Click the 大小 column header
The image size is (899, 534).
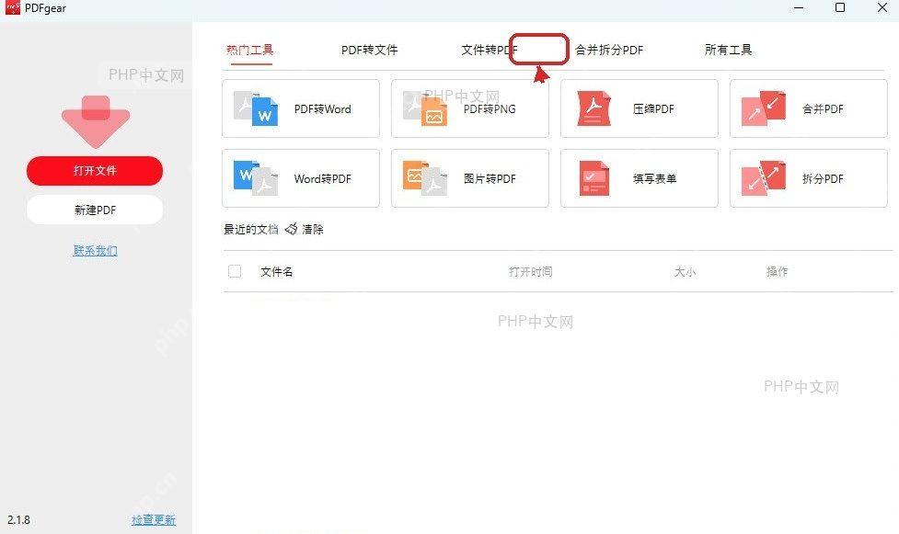click(686, 271)
